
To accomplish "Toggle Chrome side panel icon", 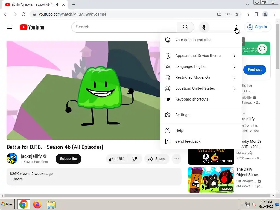I will coord(256,14).
